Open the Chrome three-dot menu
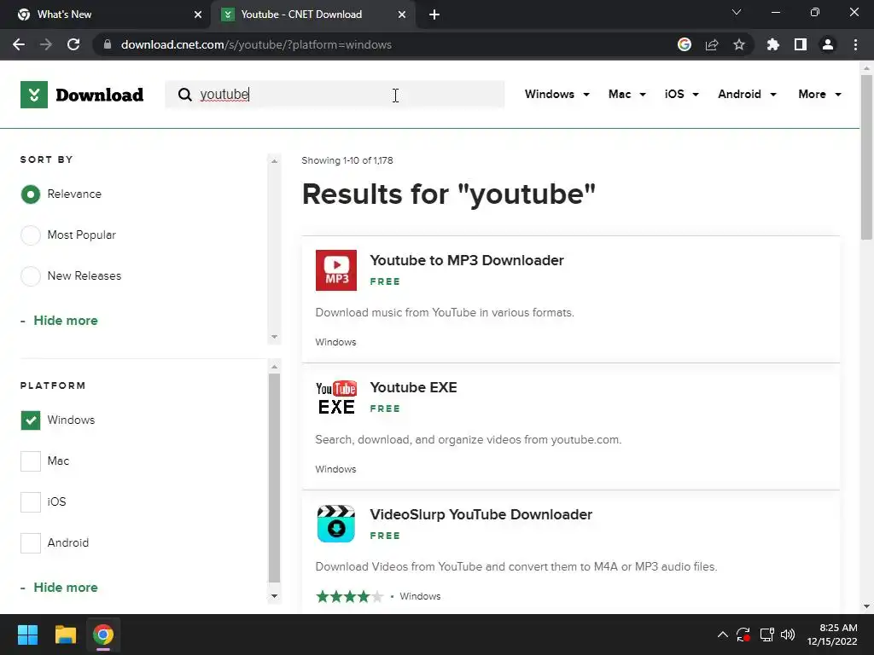The height and width of the screenshot is (655, 874). 855,44
